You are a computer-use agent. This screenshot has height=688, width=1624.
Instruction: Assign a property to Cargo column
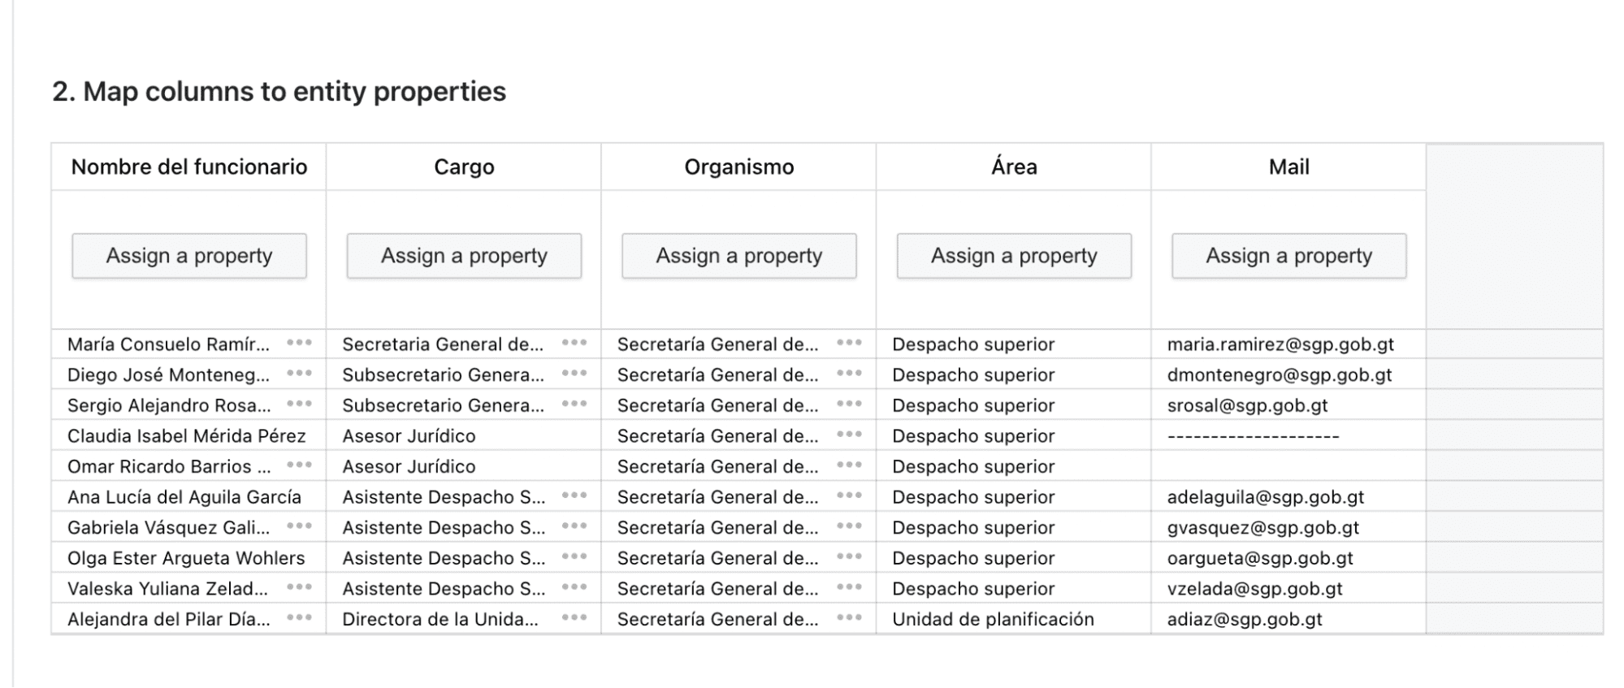[464, 256]
